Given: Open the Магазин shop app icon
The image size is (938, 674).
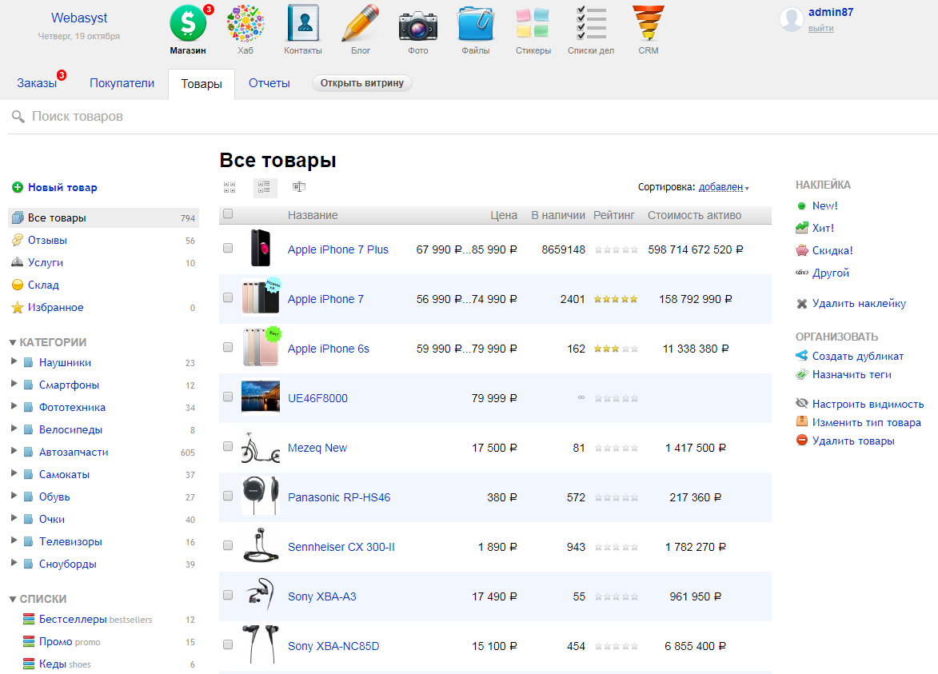Looking at the screenshot, I should (x=188, y=22).
